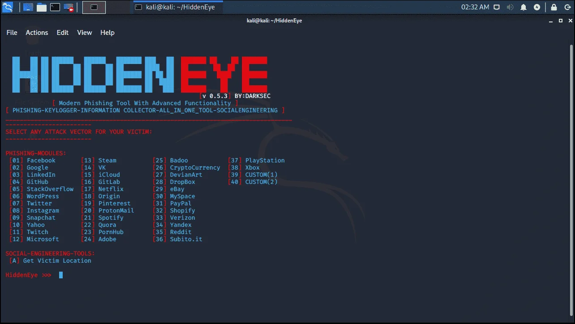Open the Edit menu

point(63,33)
